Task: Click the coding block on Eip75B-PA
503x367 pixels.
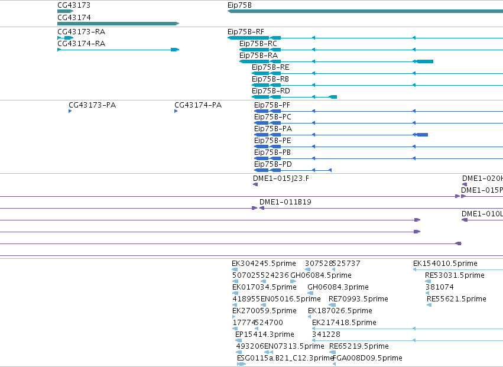Action: [421, 135]
